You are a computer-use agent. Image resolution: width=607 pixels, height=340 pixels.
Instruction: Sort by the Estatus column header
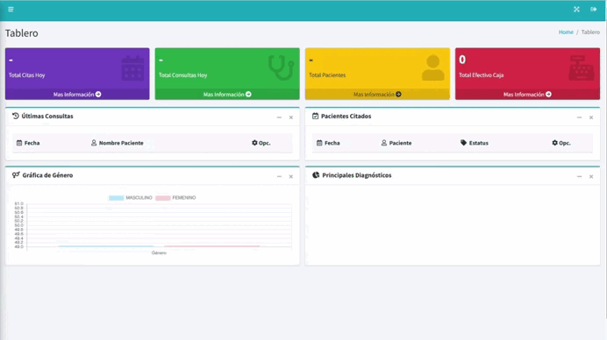pyautogui.click(x=475, y=143)
